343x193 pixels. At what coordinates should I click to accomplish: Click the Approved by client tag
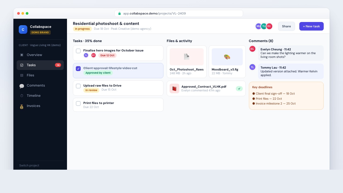(x=98, y=73)
